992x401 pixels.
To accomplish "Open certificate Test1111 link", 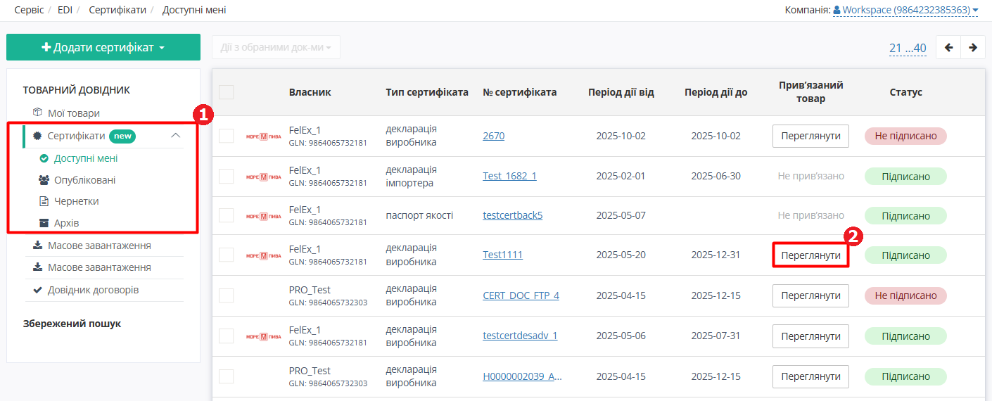I will [x=503, y=255].
